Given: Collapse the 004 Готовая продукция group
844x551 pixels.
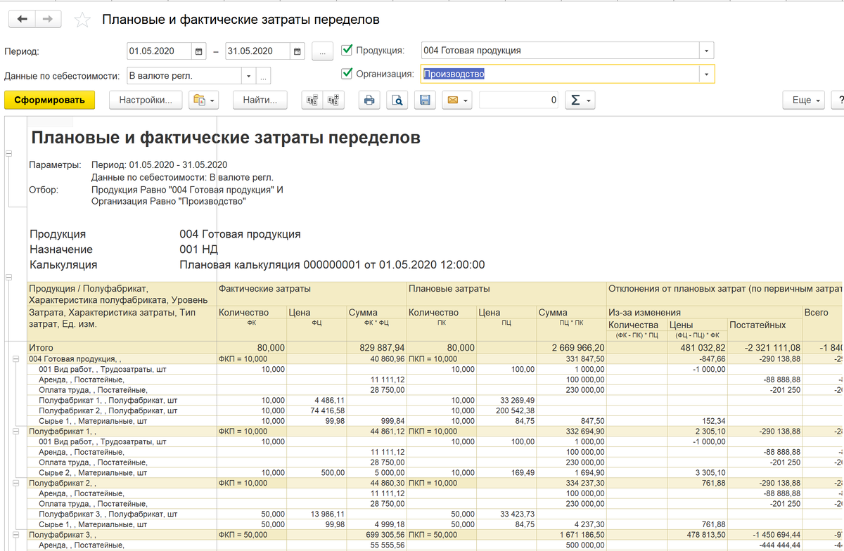Looking at the screenshot, I should (x=15, y=359).
